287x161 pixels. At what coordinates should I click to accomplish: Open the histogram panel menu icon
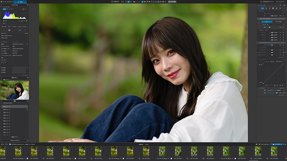[x=28, y=5]
